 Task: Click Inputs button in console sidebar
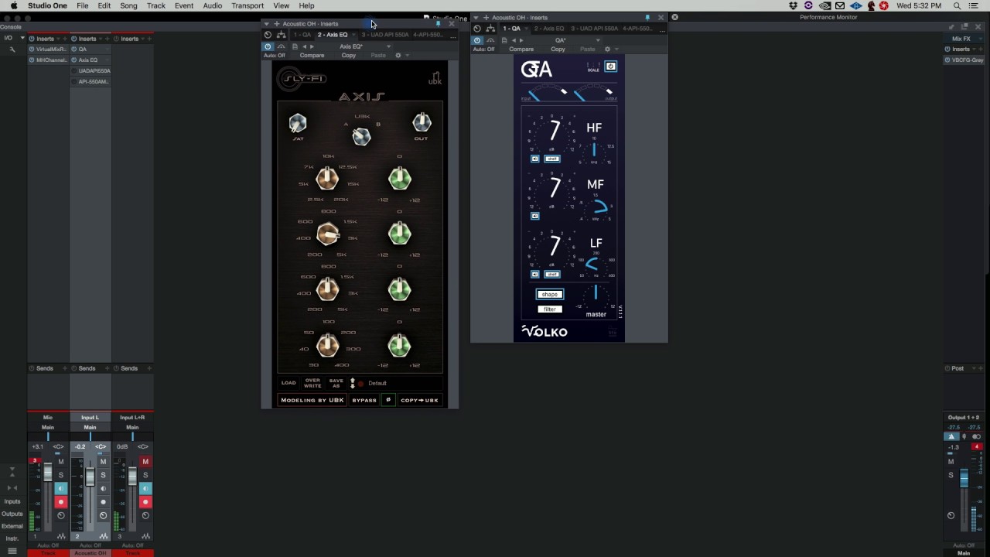click(12, 501)
